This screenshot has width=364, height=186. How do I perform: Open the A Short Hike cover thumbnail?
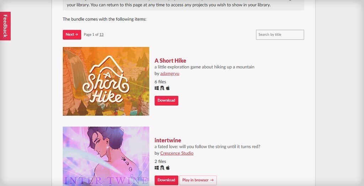pos(106,81)
